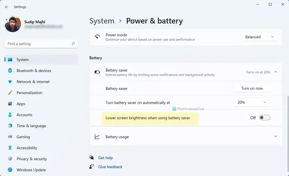Open the Power mode Balanced dropdown
Viewport: 289px width, 176px height.
[x=260, y=37]
